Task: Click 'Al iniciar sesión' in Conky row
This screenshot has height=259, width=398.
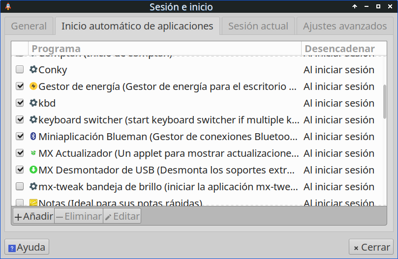Action: pos(339,70)
